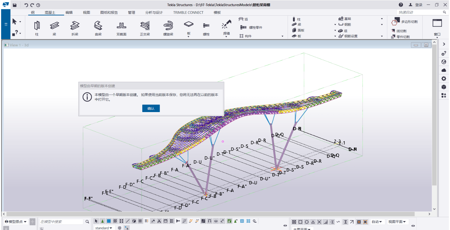
Task: Open the 视图平面 dropdown
Action: pyautogui.click(x=397, y=222)
